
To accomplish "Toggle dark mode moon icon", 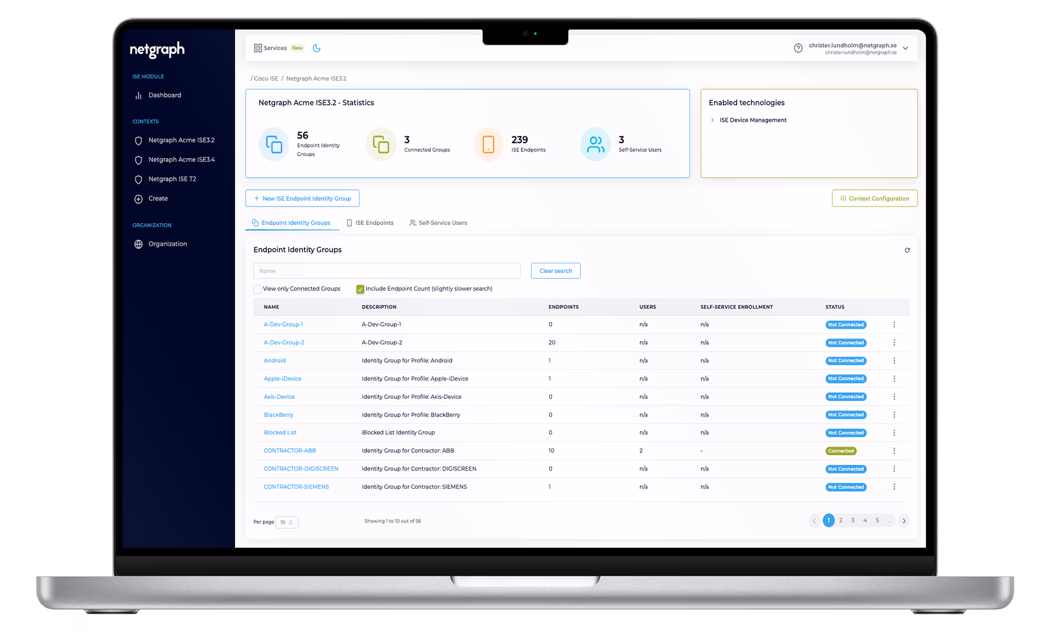I will coord(317,48).
